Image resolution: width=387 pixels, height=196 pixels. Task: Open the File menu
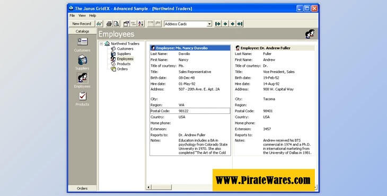tap(72, 15)
